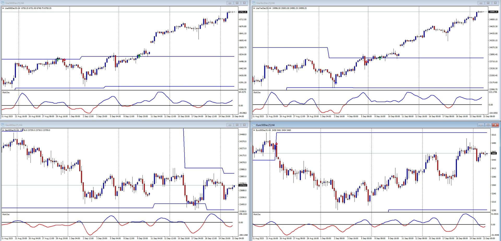Click the Euro50Dec25 chart window icon
Image resolution: width=501 pixels, height=241 pixels.
254,125
